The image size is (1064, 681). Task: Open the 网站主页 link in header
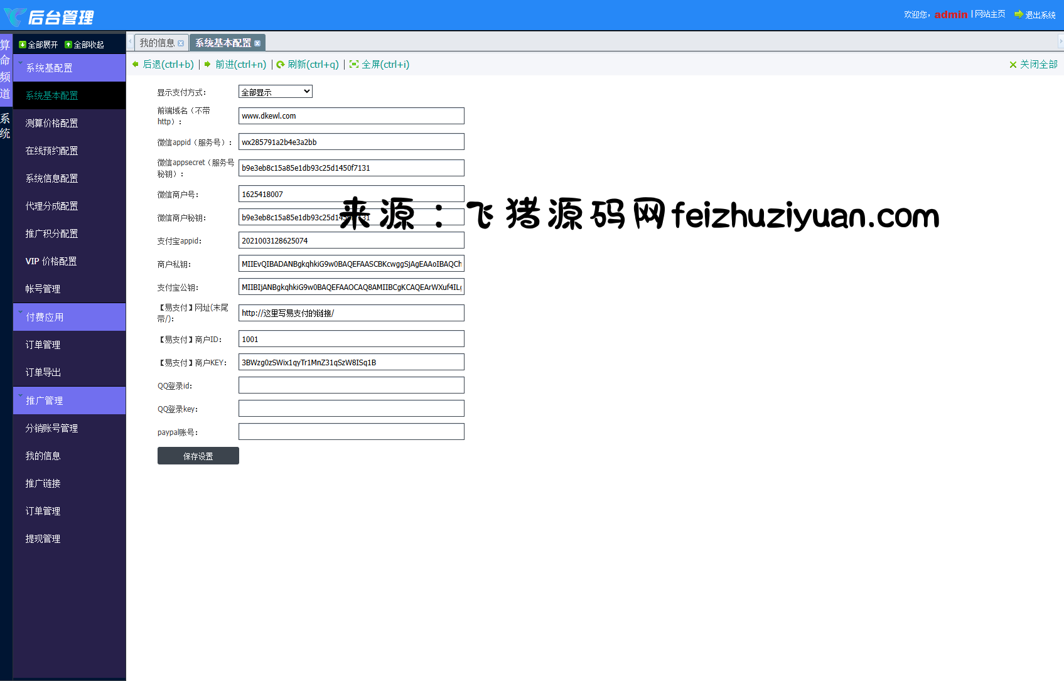[x=989, y=14]
